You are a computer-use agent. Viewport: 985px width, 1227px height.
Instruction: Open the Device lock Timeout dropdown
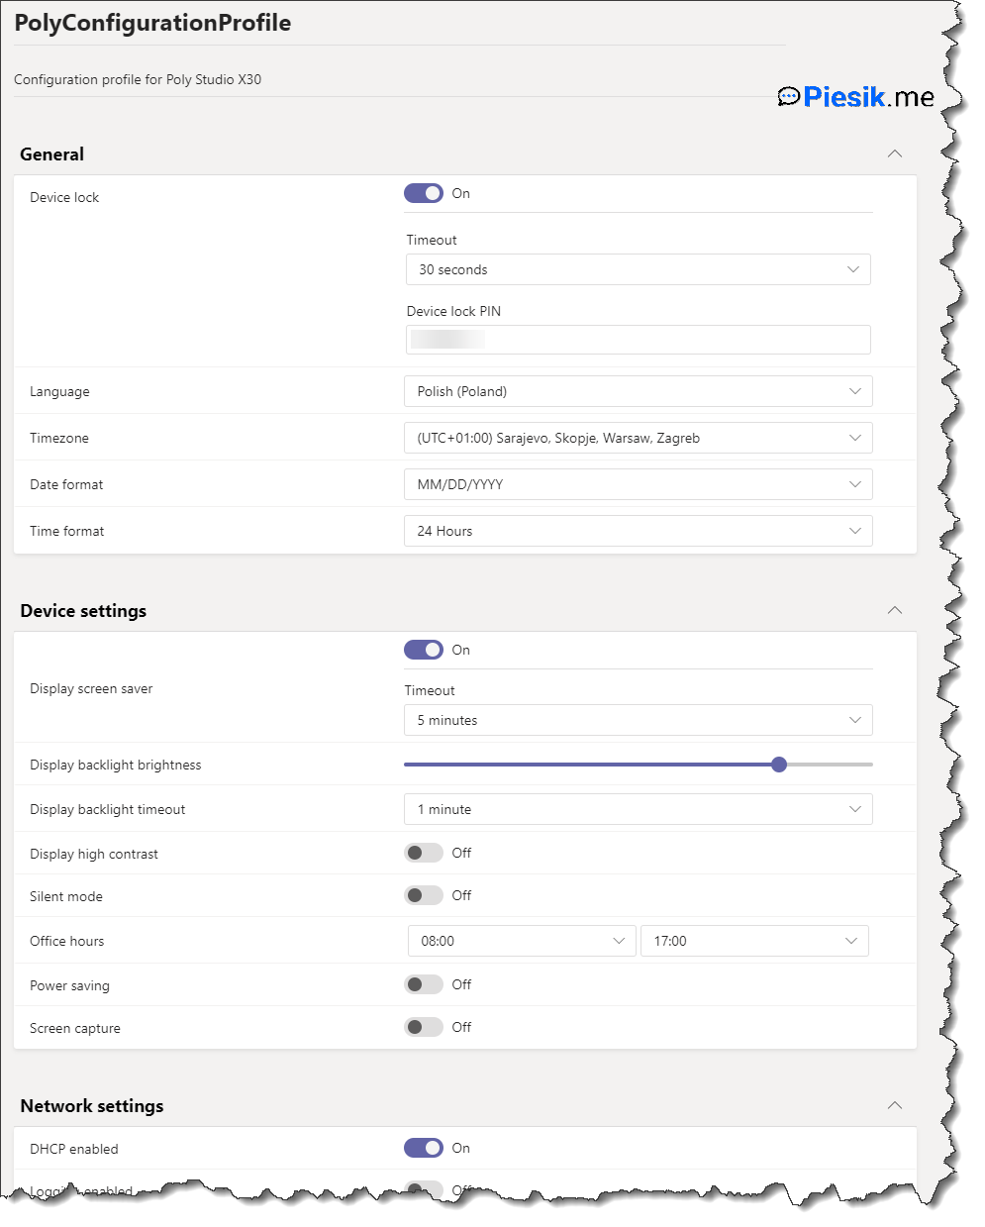tap(638, 269)
